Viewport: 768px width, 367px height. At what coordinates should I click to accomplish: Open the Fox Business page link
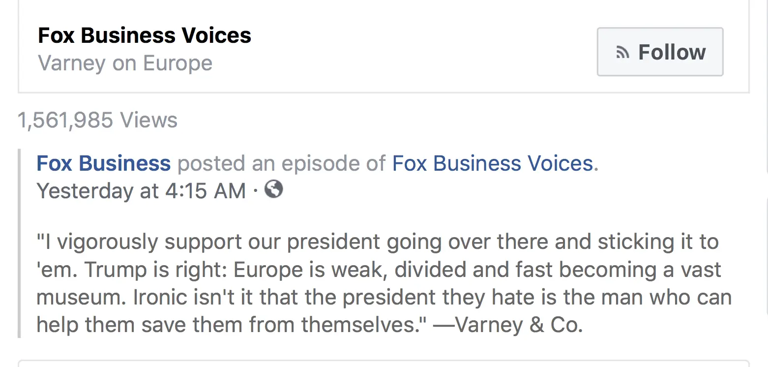(104, 163)
